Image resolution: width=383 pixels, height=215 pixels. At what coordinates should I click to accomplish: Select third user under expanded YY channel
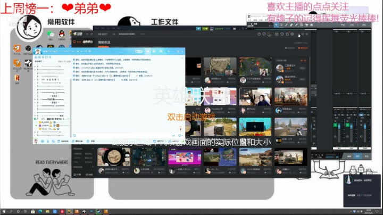48,129
